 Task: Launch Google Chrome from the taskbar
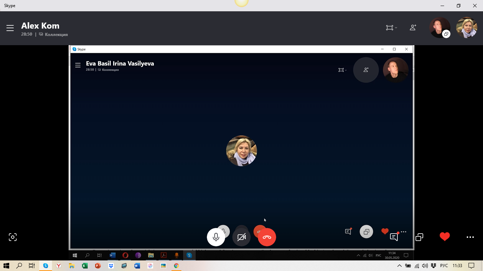[x=176, y=266]
